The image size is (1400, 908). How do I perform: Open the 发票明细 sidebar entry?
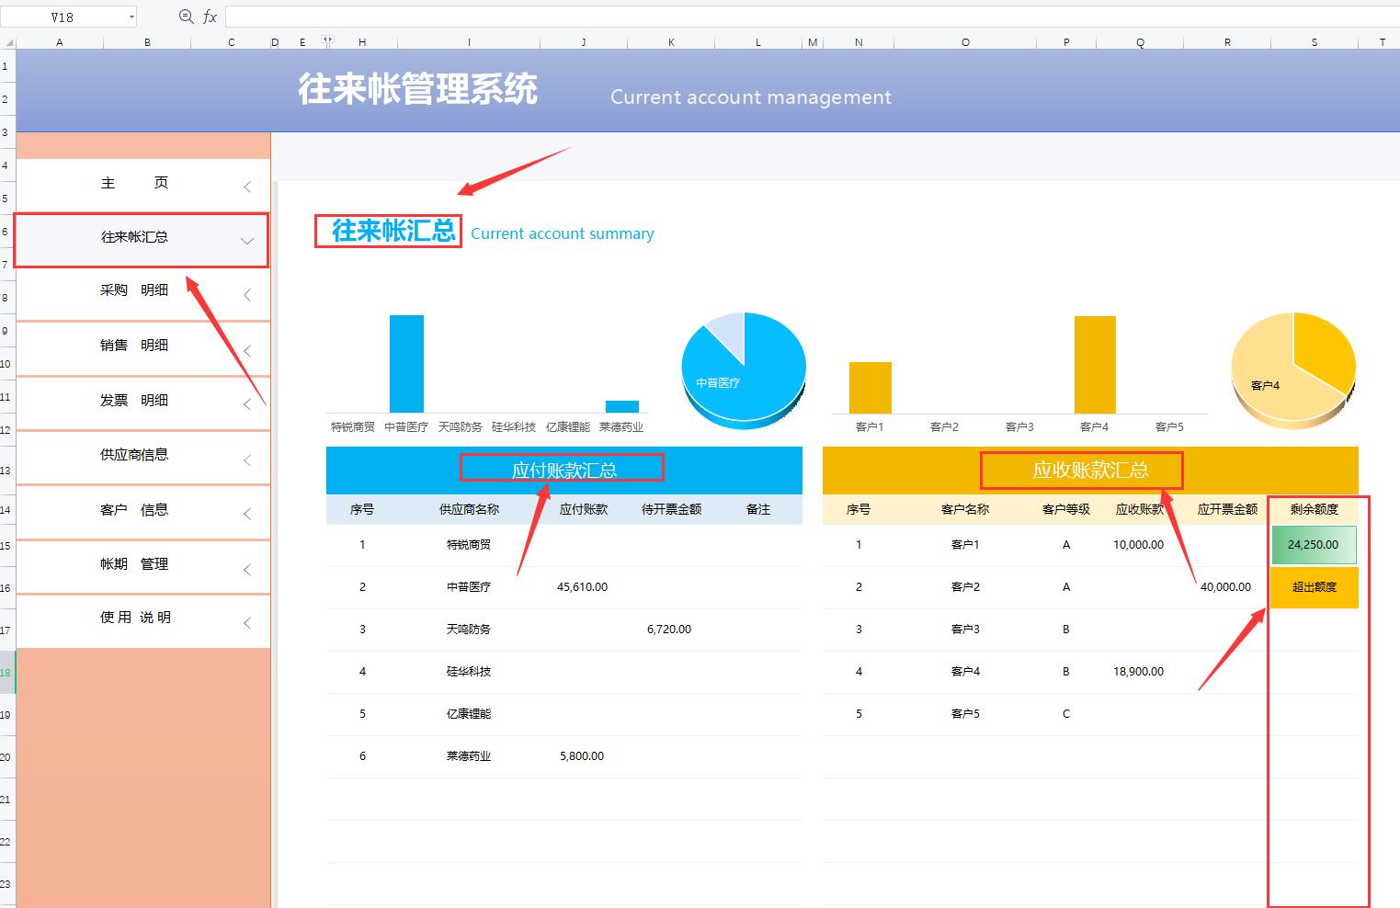pyautogui.click(x=134, y=401)
